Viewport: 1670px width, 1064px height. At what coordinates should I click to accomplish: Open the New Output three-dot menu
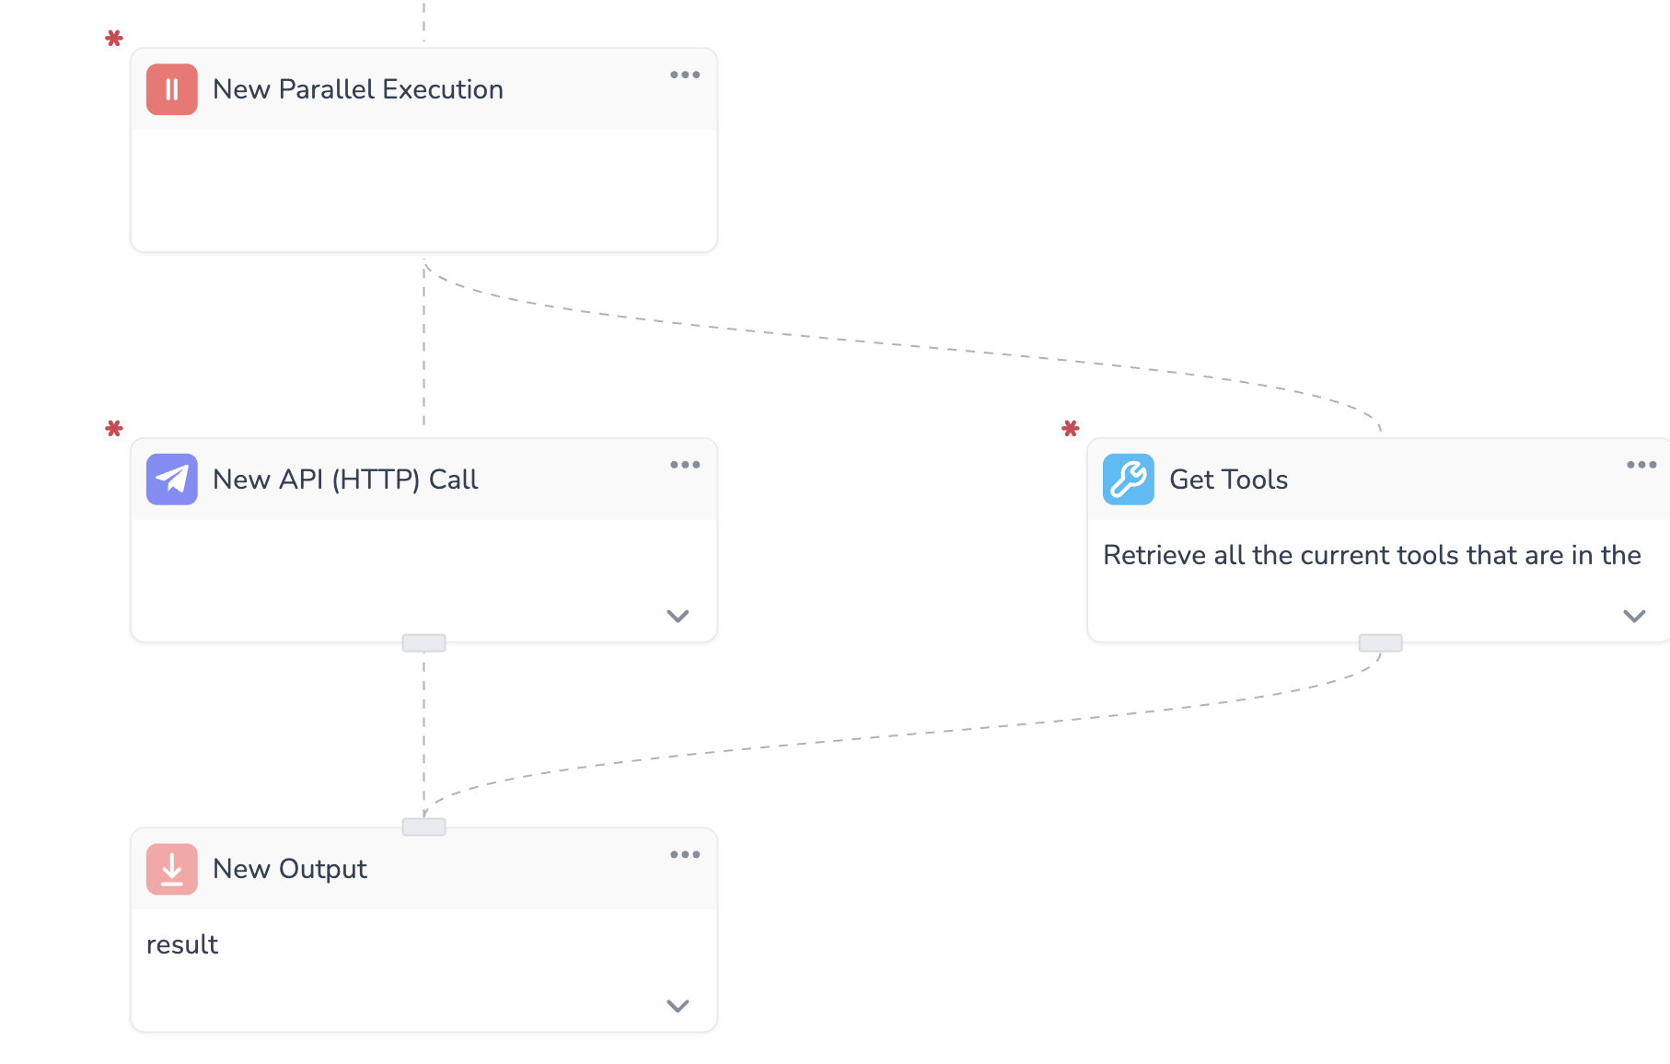685,855
